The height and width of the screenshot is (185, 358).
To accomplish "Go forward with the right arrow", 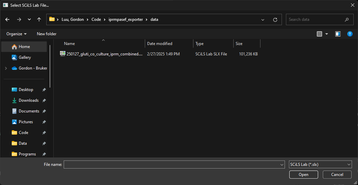I will (19, 20).
